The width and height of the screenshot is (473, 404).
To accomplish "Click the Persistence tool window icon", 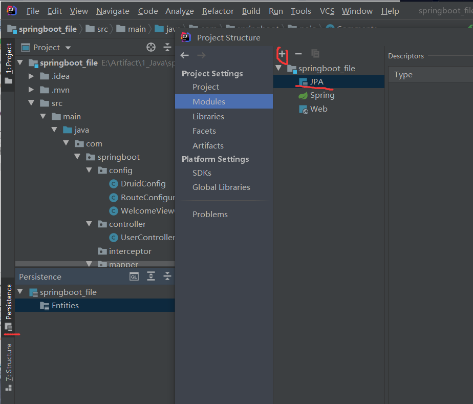I will tap(8, 327).
